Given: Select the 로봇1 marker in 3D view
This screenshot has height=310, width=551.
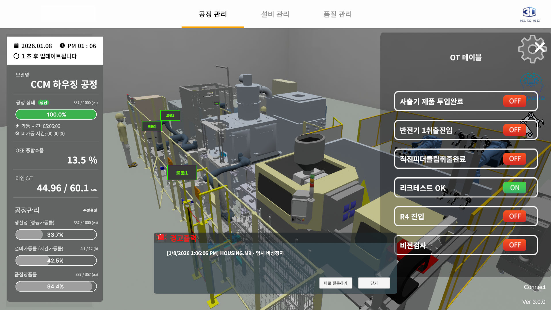Looking at the screenshot, I should [182, 172].
